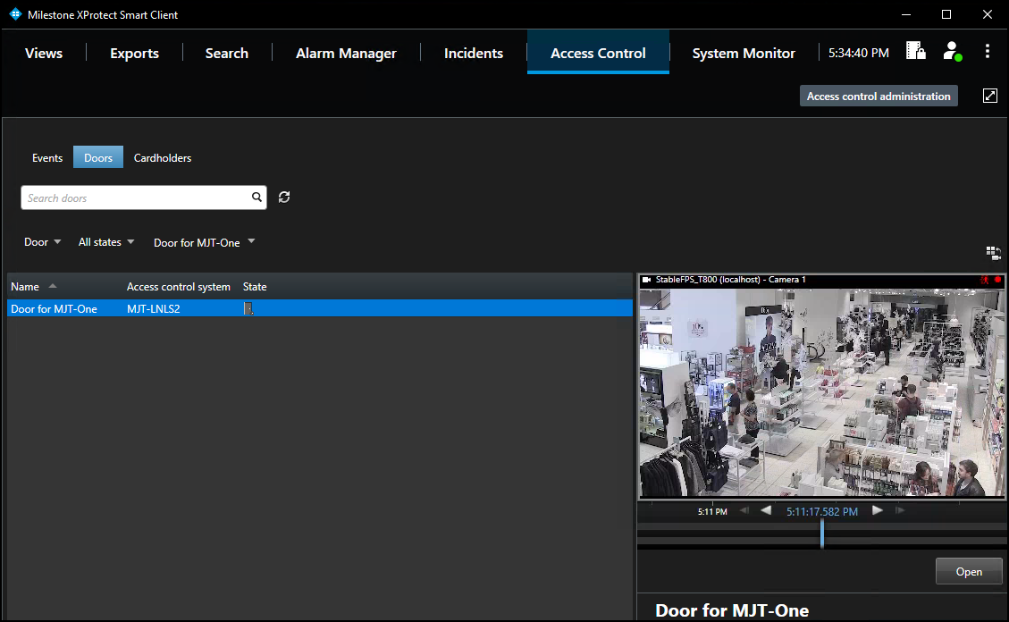1009x622 pixels.
Task: Open the All states filter dropdown
Action: tap(106, 242)
